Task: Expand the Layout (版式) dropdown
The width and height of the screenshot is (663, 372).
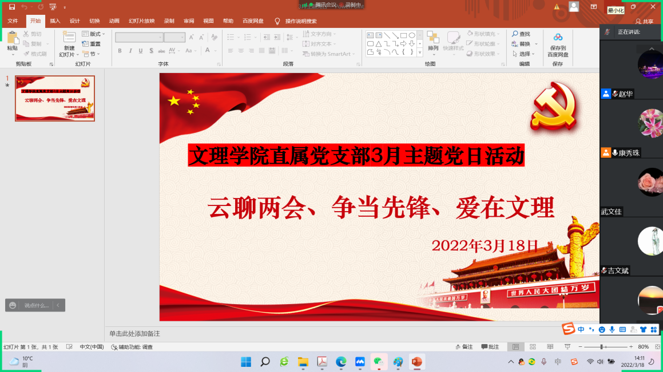Action: click(x=94, y=34)
